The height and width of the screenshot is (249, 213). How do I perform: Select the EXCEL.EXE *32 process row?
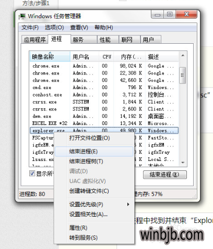click(x=104, y=123)
